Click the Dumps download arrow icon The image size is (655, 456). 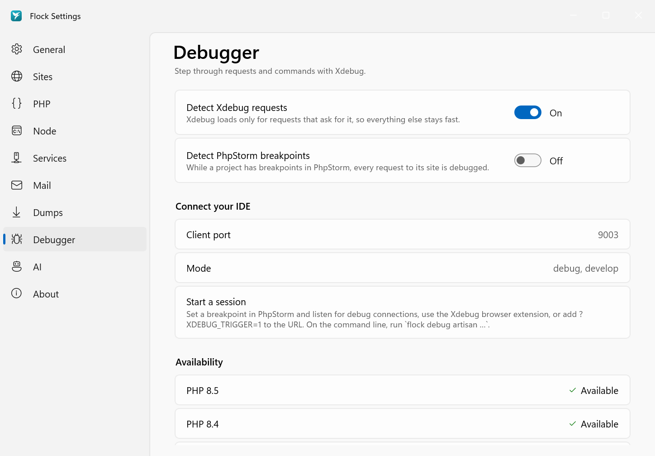[17, 212]
